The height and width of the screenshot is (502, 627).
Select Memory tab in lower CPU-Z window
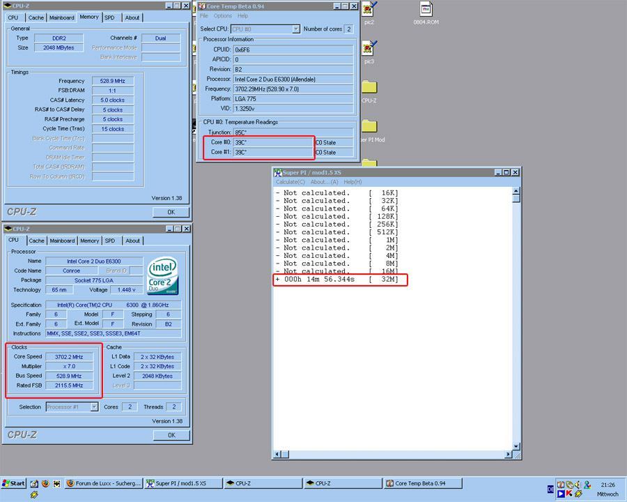[89, 241]
